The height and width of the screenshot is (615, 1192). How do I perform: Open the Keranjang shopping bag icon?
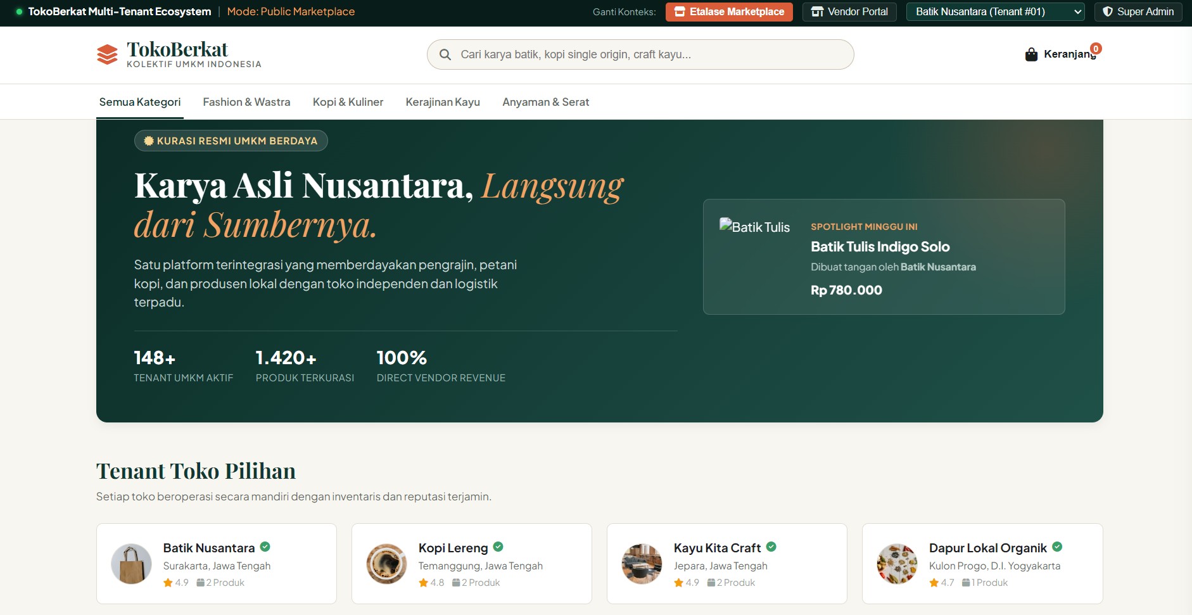[x=1031, y=54]
